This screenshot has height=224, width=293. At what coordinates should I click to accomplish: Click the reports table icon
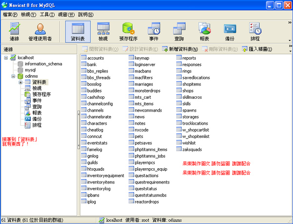click(x=179, y=57)
